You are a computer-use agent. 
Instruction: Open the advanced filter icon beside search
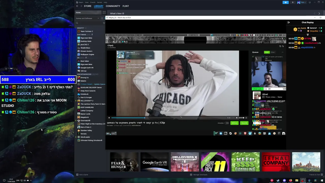pos(104,23)
